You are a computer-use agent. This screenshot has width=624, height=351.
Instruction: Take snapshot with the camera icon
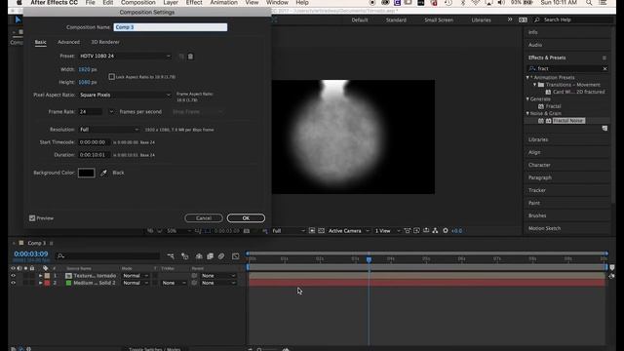247,231
